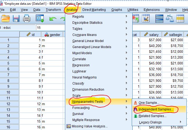Image resolution: width=188 pixels, height=130 pixels.
Task: Choose Related Samples nonparametric test
Action: 159,116
